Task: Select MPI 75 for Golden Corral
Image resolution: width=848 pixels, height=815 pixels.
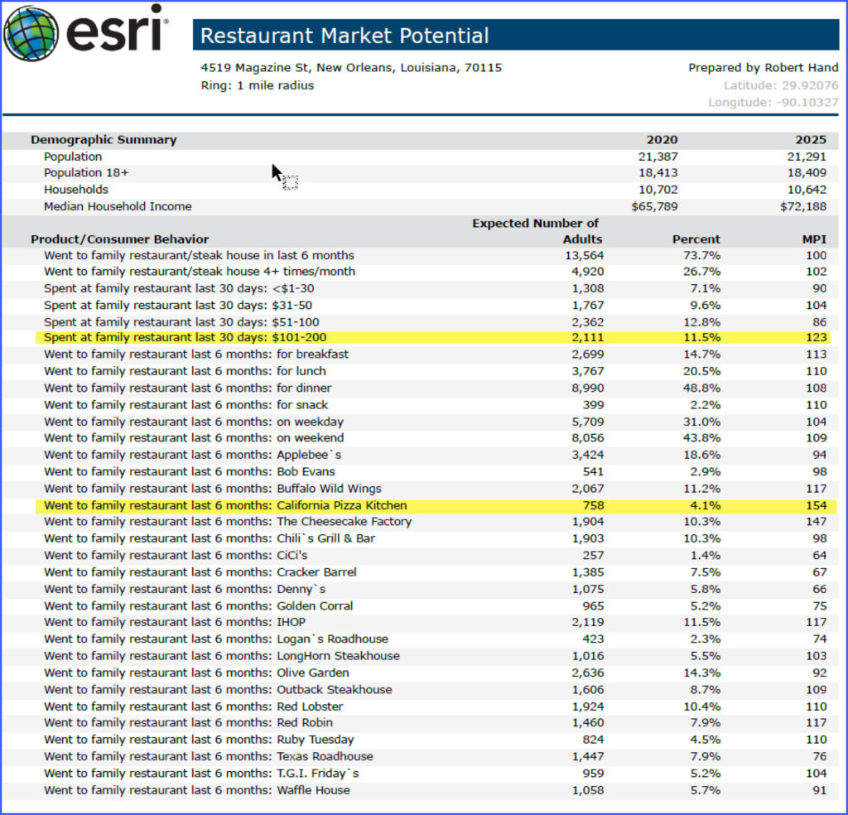Action: 819,605
